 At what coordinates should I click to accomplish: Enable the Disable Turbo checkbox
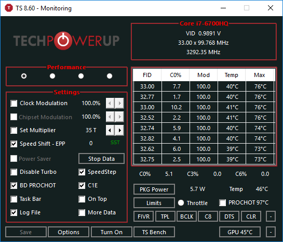(14, 172)
